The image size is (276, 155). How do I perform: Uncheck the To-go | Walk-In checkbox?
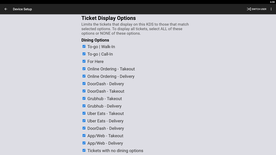pyautogui.click(x=84, y=47)
